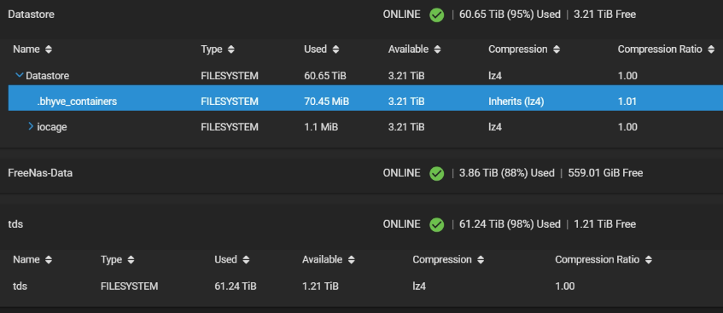Click the 3.86 TiB (88%) Used text
723x313 pixels.
(x=507, y=173)
